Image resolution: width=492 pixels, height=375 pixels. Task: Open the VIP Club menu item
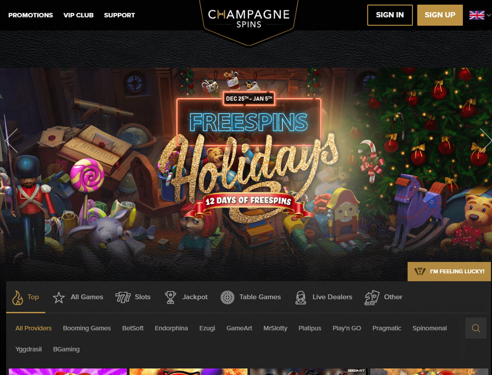78,15
